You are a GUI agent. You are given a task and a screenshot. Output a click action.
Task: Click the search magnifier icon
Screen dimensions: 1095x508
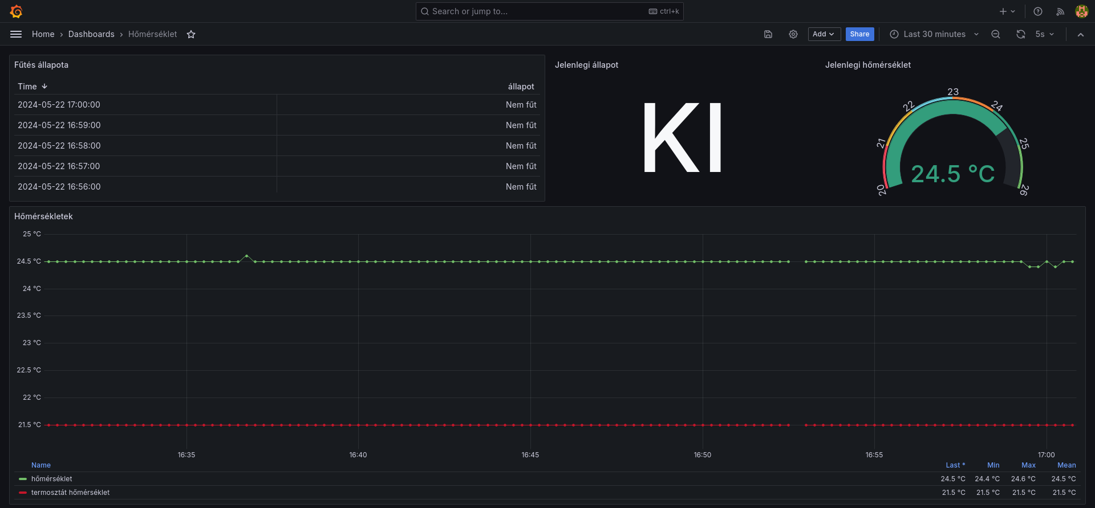(x=425, y=11)
